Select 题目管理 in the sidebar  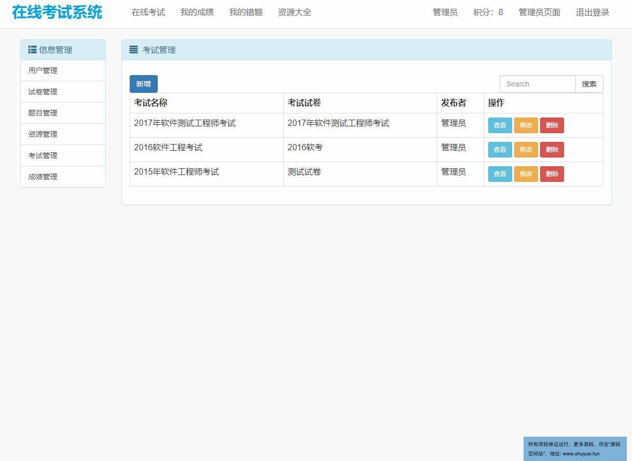(63, 113)
